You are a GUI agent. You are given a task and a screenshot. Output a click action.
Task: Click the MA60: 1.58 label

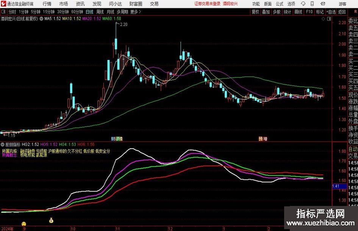coord(112,19)
